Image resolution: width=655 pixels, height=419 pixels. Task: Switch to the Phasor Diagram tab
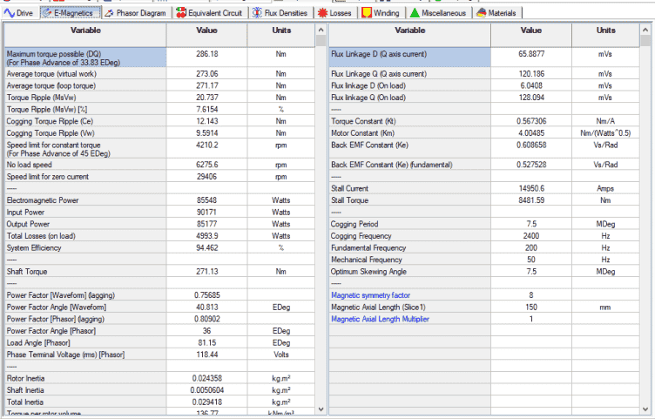tap(137, 13)
